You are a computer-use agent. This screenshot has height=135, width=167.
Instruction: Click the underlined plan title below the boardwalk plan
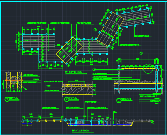(x=76, y=72)
